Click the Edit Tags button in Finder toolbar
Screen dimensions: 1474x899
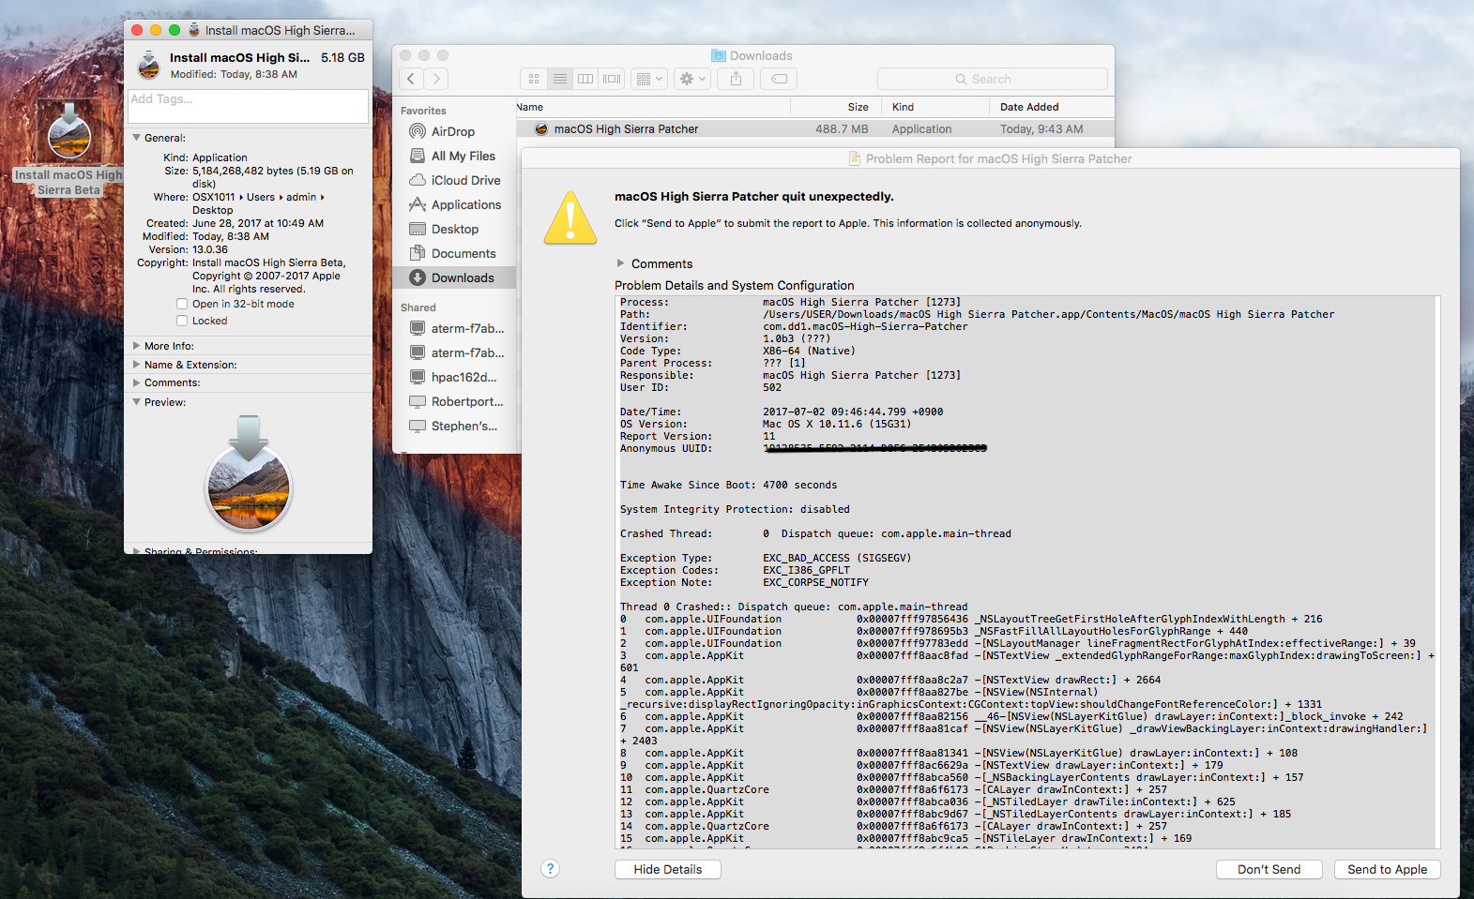tap(779, 79)
